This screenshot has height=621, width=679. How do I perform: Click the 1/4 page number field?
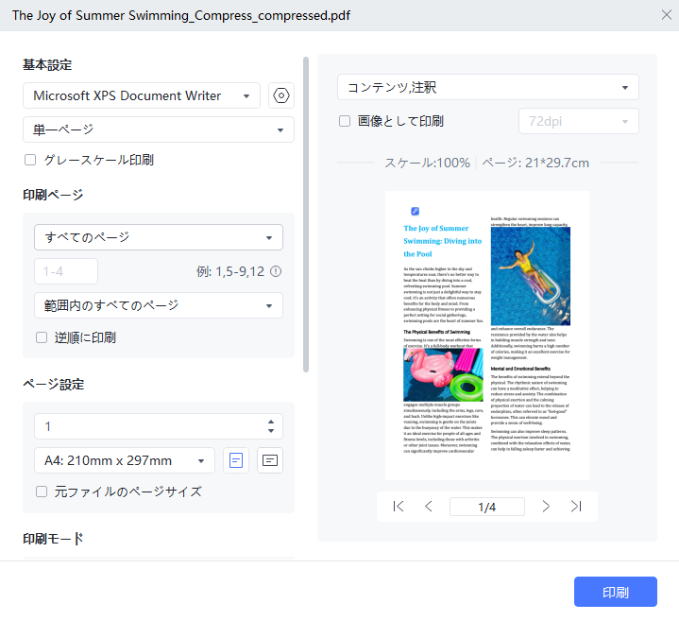(487, 507)
